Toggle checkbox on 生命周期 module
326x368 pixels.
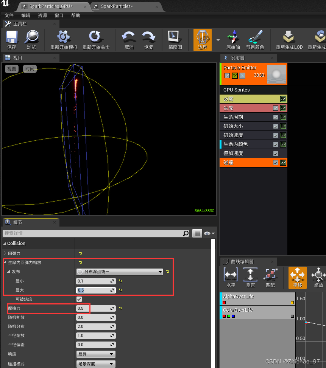click(276, 117)
